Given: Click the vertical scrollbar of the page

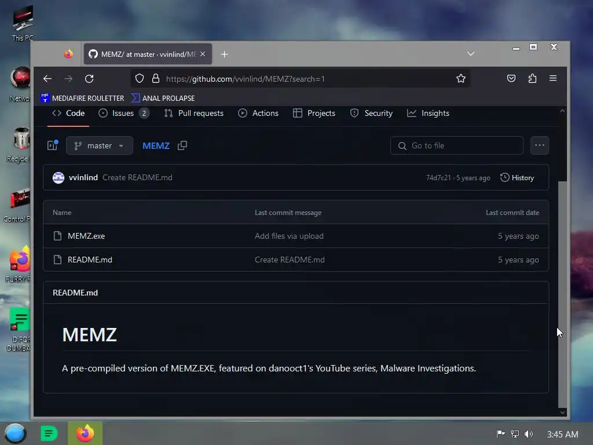Looking at the screenshot, I should point(562,294).
